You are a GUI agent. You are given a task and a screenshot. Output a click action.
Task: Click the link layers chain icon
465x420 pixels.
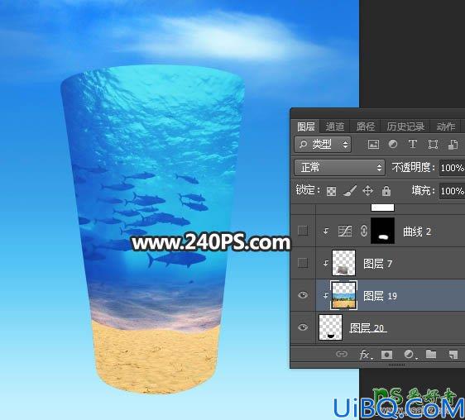pos(342,354)
